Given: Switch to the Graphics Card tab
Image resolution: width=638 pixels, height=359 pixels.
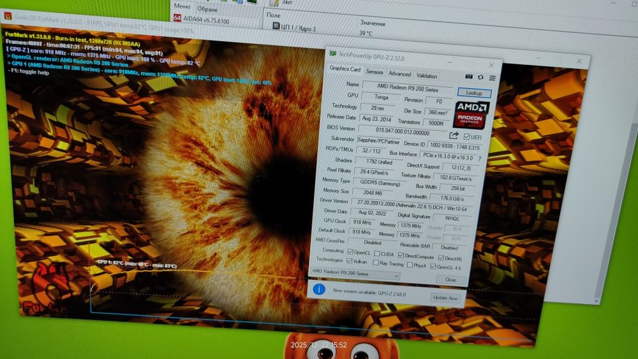Looking at the screenshot, I should (345, 69).
